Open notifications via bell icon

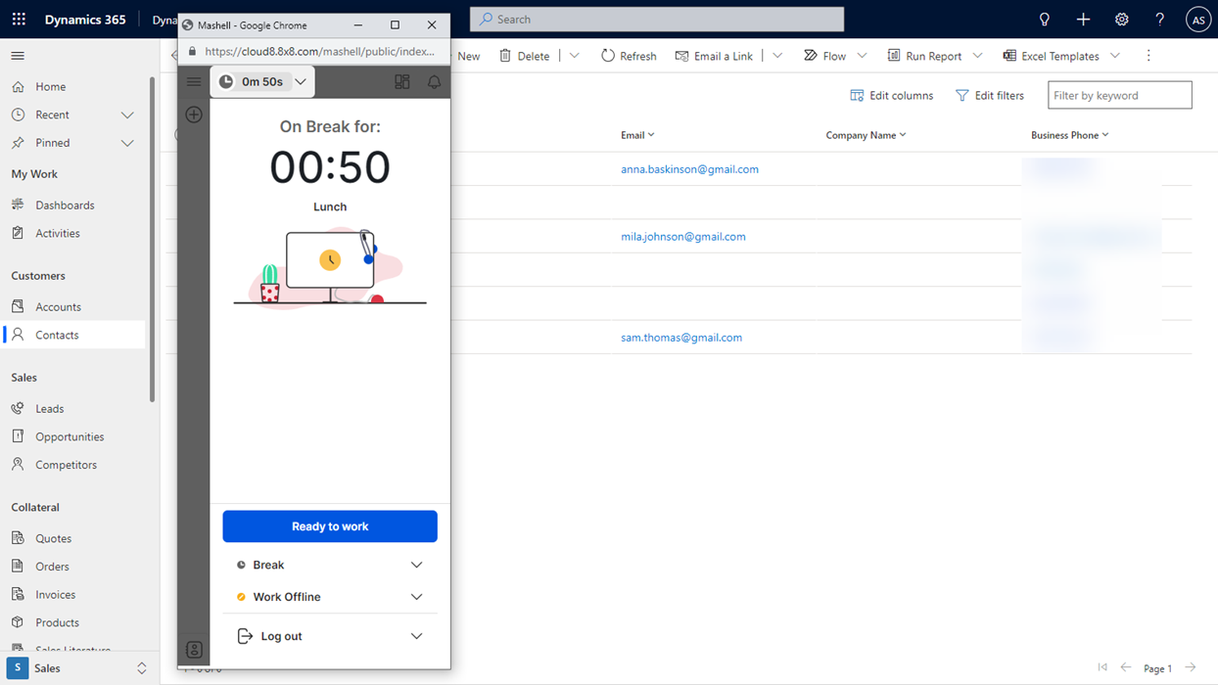[434, 81]
